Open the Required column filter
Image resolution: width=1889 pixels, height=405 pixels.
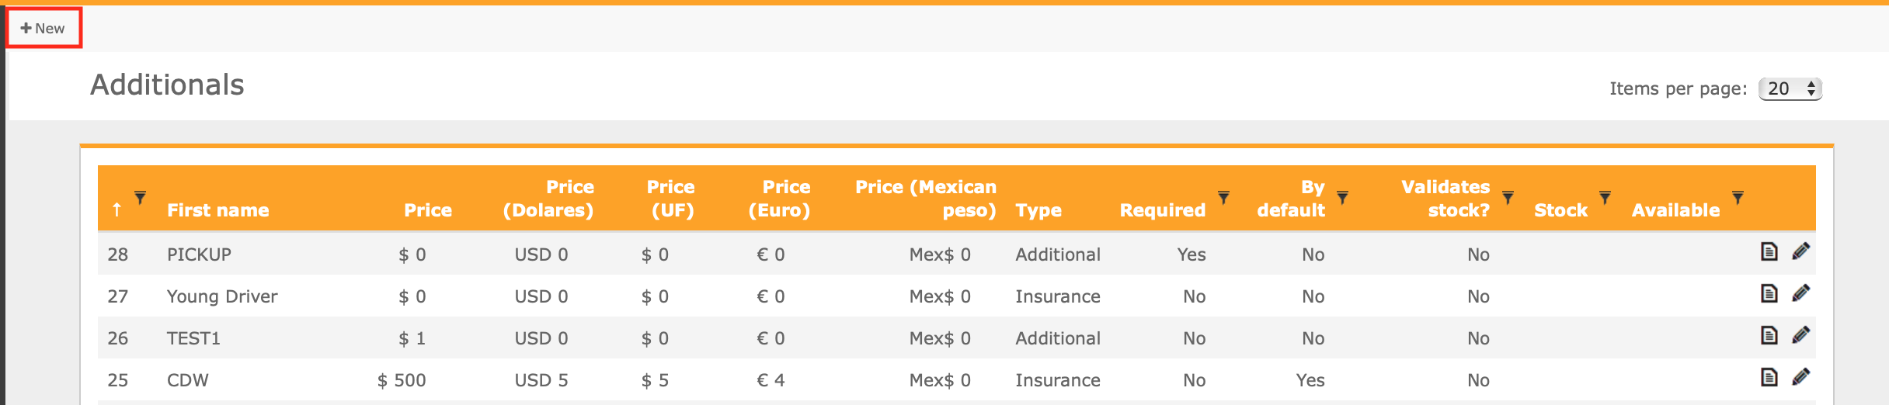pyautogui.click(x=1223, y=198)
